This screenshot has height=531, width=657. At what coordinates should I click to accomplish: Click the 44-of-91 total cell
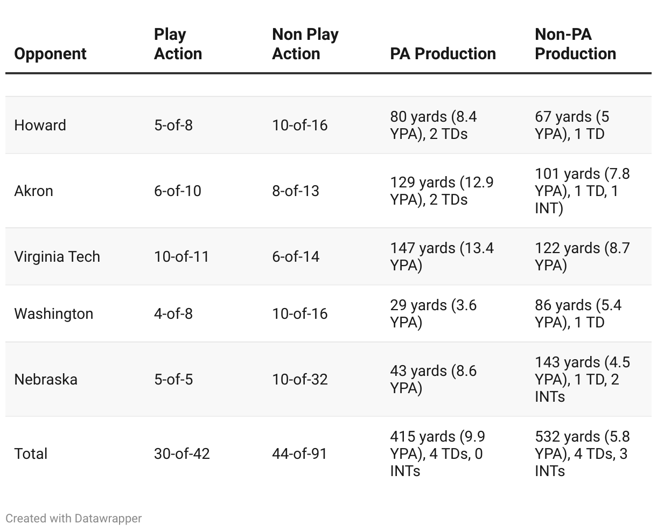(299, 454)
